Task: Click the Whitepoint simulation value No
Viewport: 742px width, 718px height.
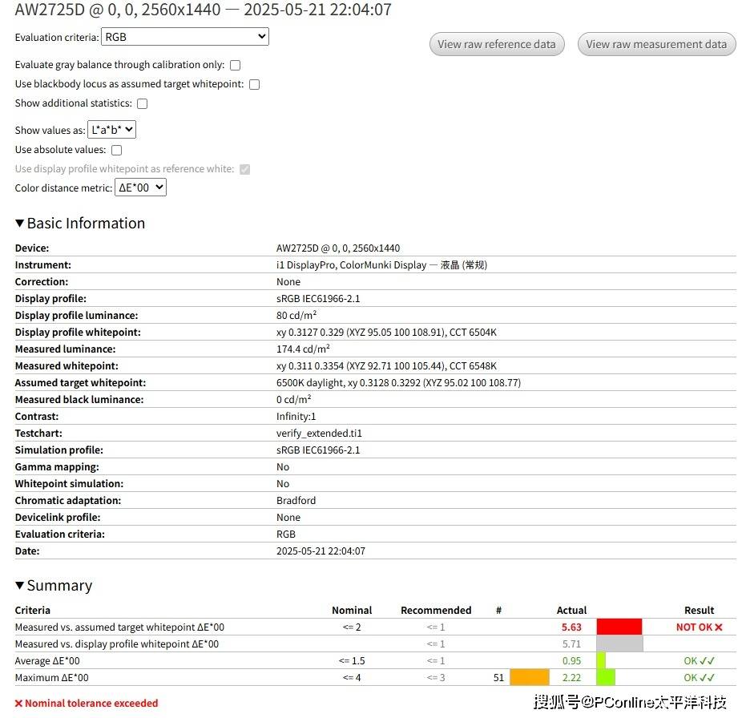Action: point(283,484)
